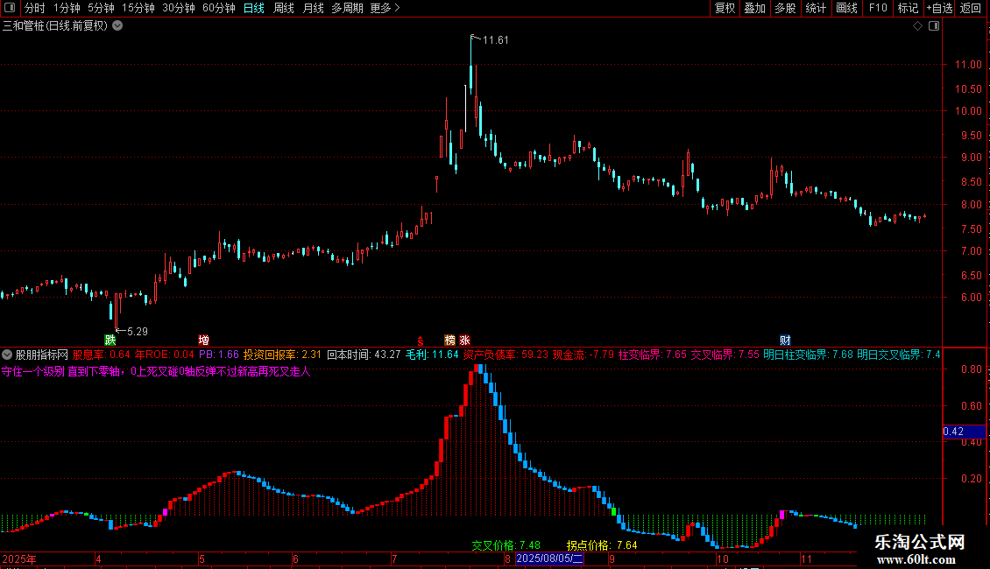This screenshot has height=569, width=990.
Task: Switch to 60分钟 period
Action: (218, 8)
